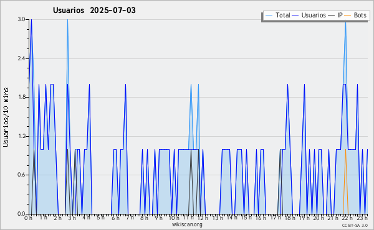Click the chart title 'Usuarios 2025-07-03'
Viewport: 374px width, 230px height.
point(94,10)
